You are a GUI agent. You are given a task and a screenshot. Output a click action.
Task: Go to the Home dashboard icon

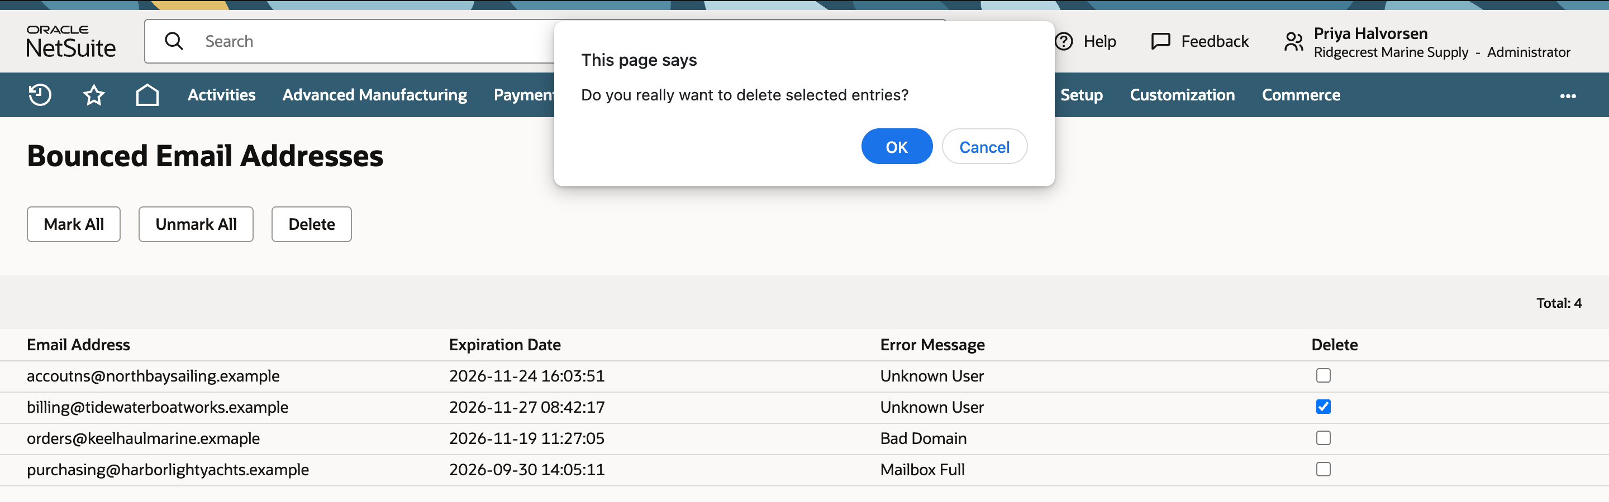coord(147,95)
